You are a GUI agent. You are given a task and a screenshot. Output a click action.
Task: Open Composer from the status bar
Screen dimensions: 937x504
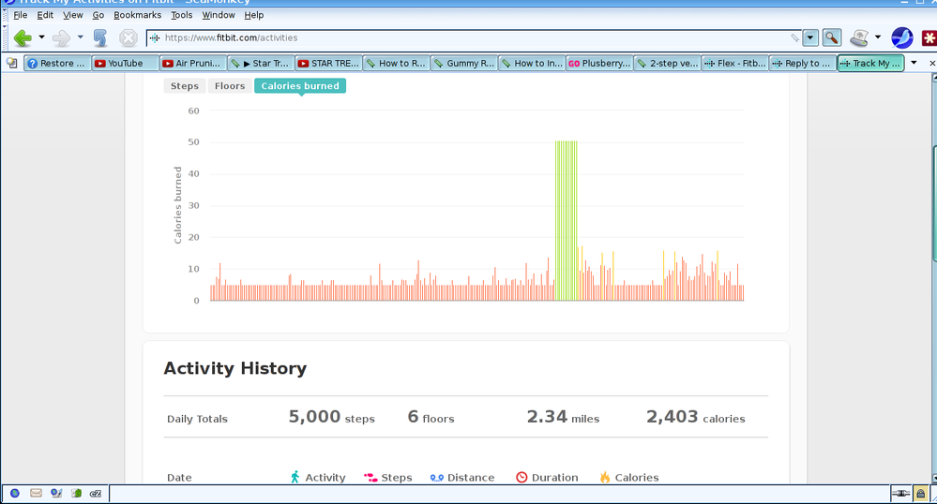pos(56,494)
